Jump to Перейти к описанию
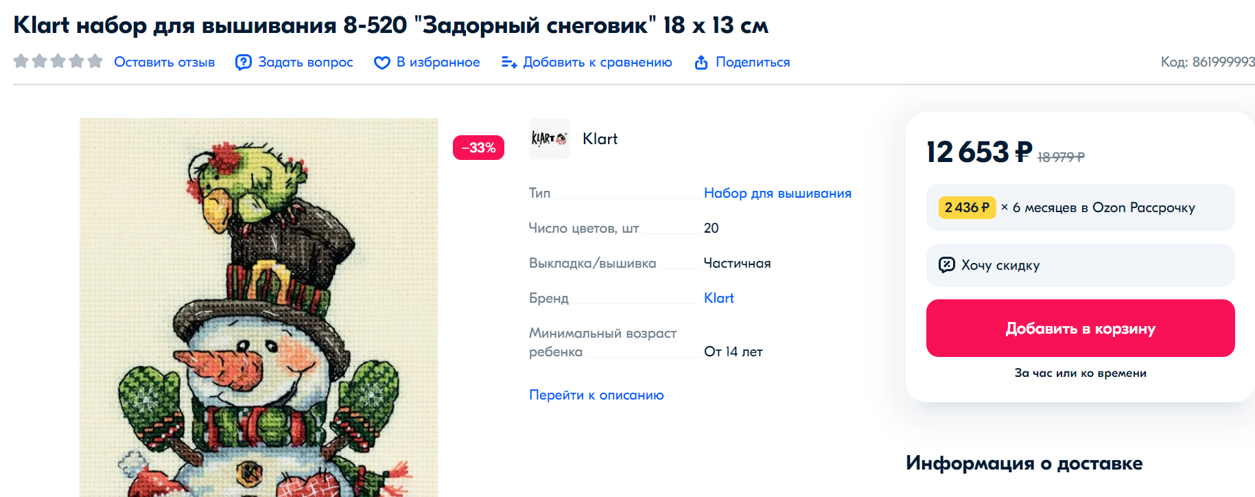Image resolution: width=1255 pixels, height=497 pixels. pos(596,395)
